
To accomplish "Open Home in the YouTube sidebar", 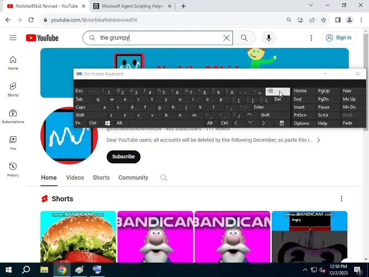I will pos(13,63).
